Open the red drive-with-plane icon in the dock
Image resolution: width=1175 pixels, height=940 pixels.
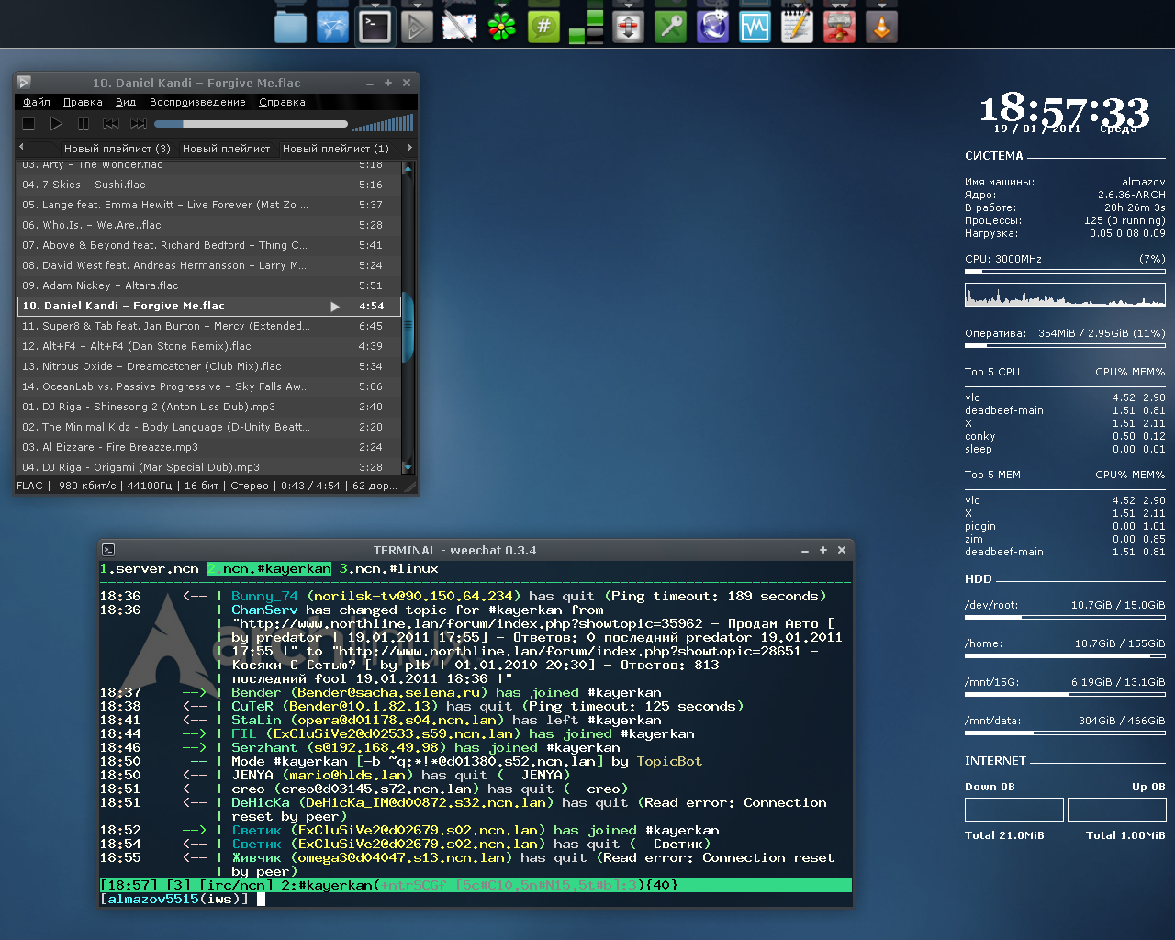pos(839,27)
